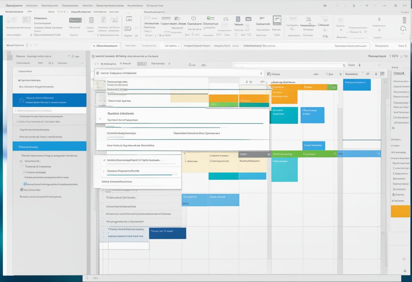Click the dark round icon in the sidebar list
Image resolution: width=412 pixels, height=282 pixels.
21,190
